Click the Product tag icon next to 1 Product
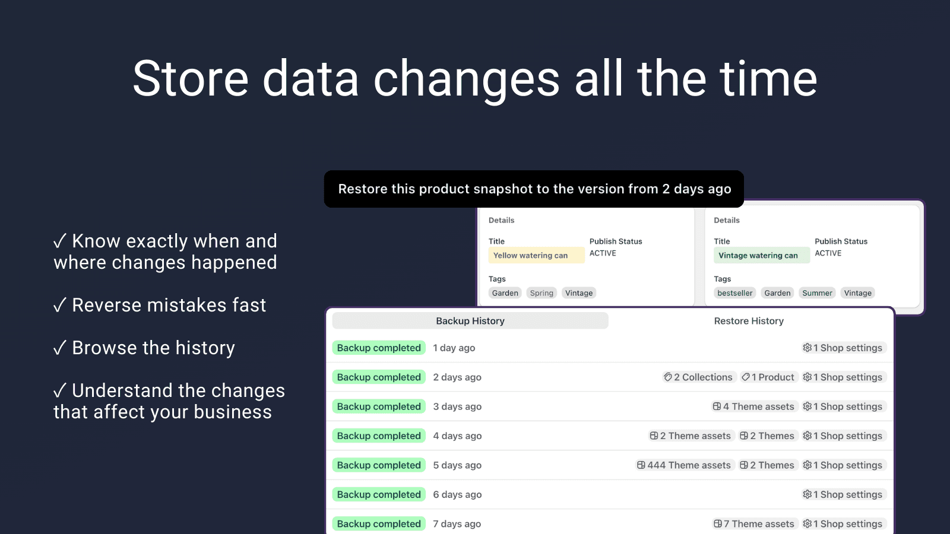 746,377
